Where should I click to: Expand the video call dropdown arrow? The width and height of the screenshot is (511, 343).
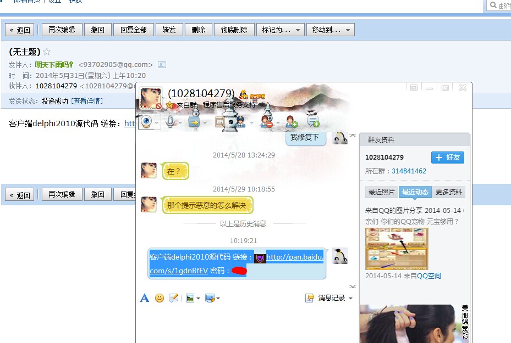pyautogui.click(x=157, y=122)
